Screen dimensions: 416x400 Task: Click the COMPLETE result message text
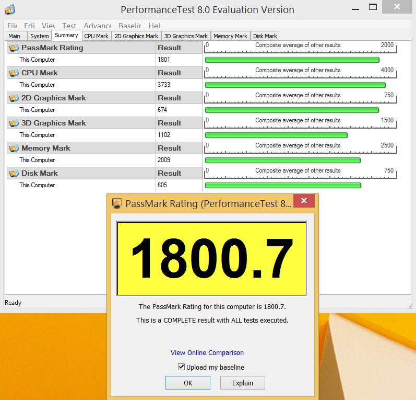coord(212,321)
